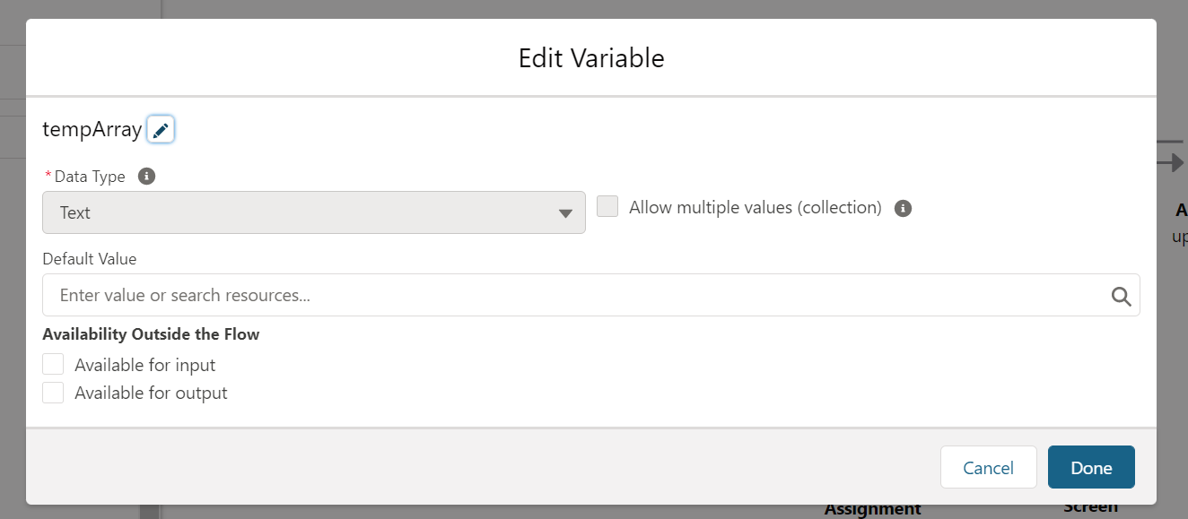Click the Availability Outside the Flow heading
1188x519 pixels.
(x=151, y=334)
